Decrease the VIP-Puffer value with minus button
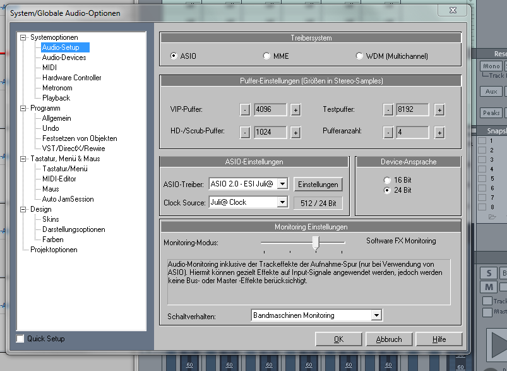Image resolution: width=507 pixels, height=371 pixels. pyautogui.click(x=245, y=110)
